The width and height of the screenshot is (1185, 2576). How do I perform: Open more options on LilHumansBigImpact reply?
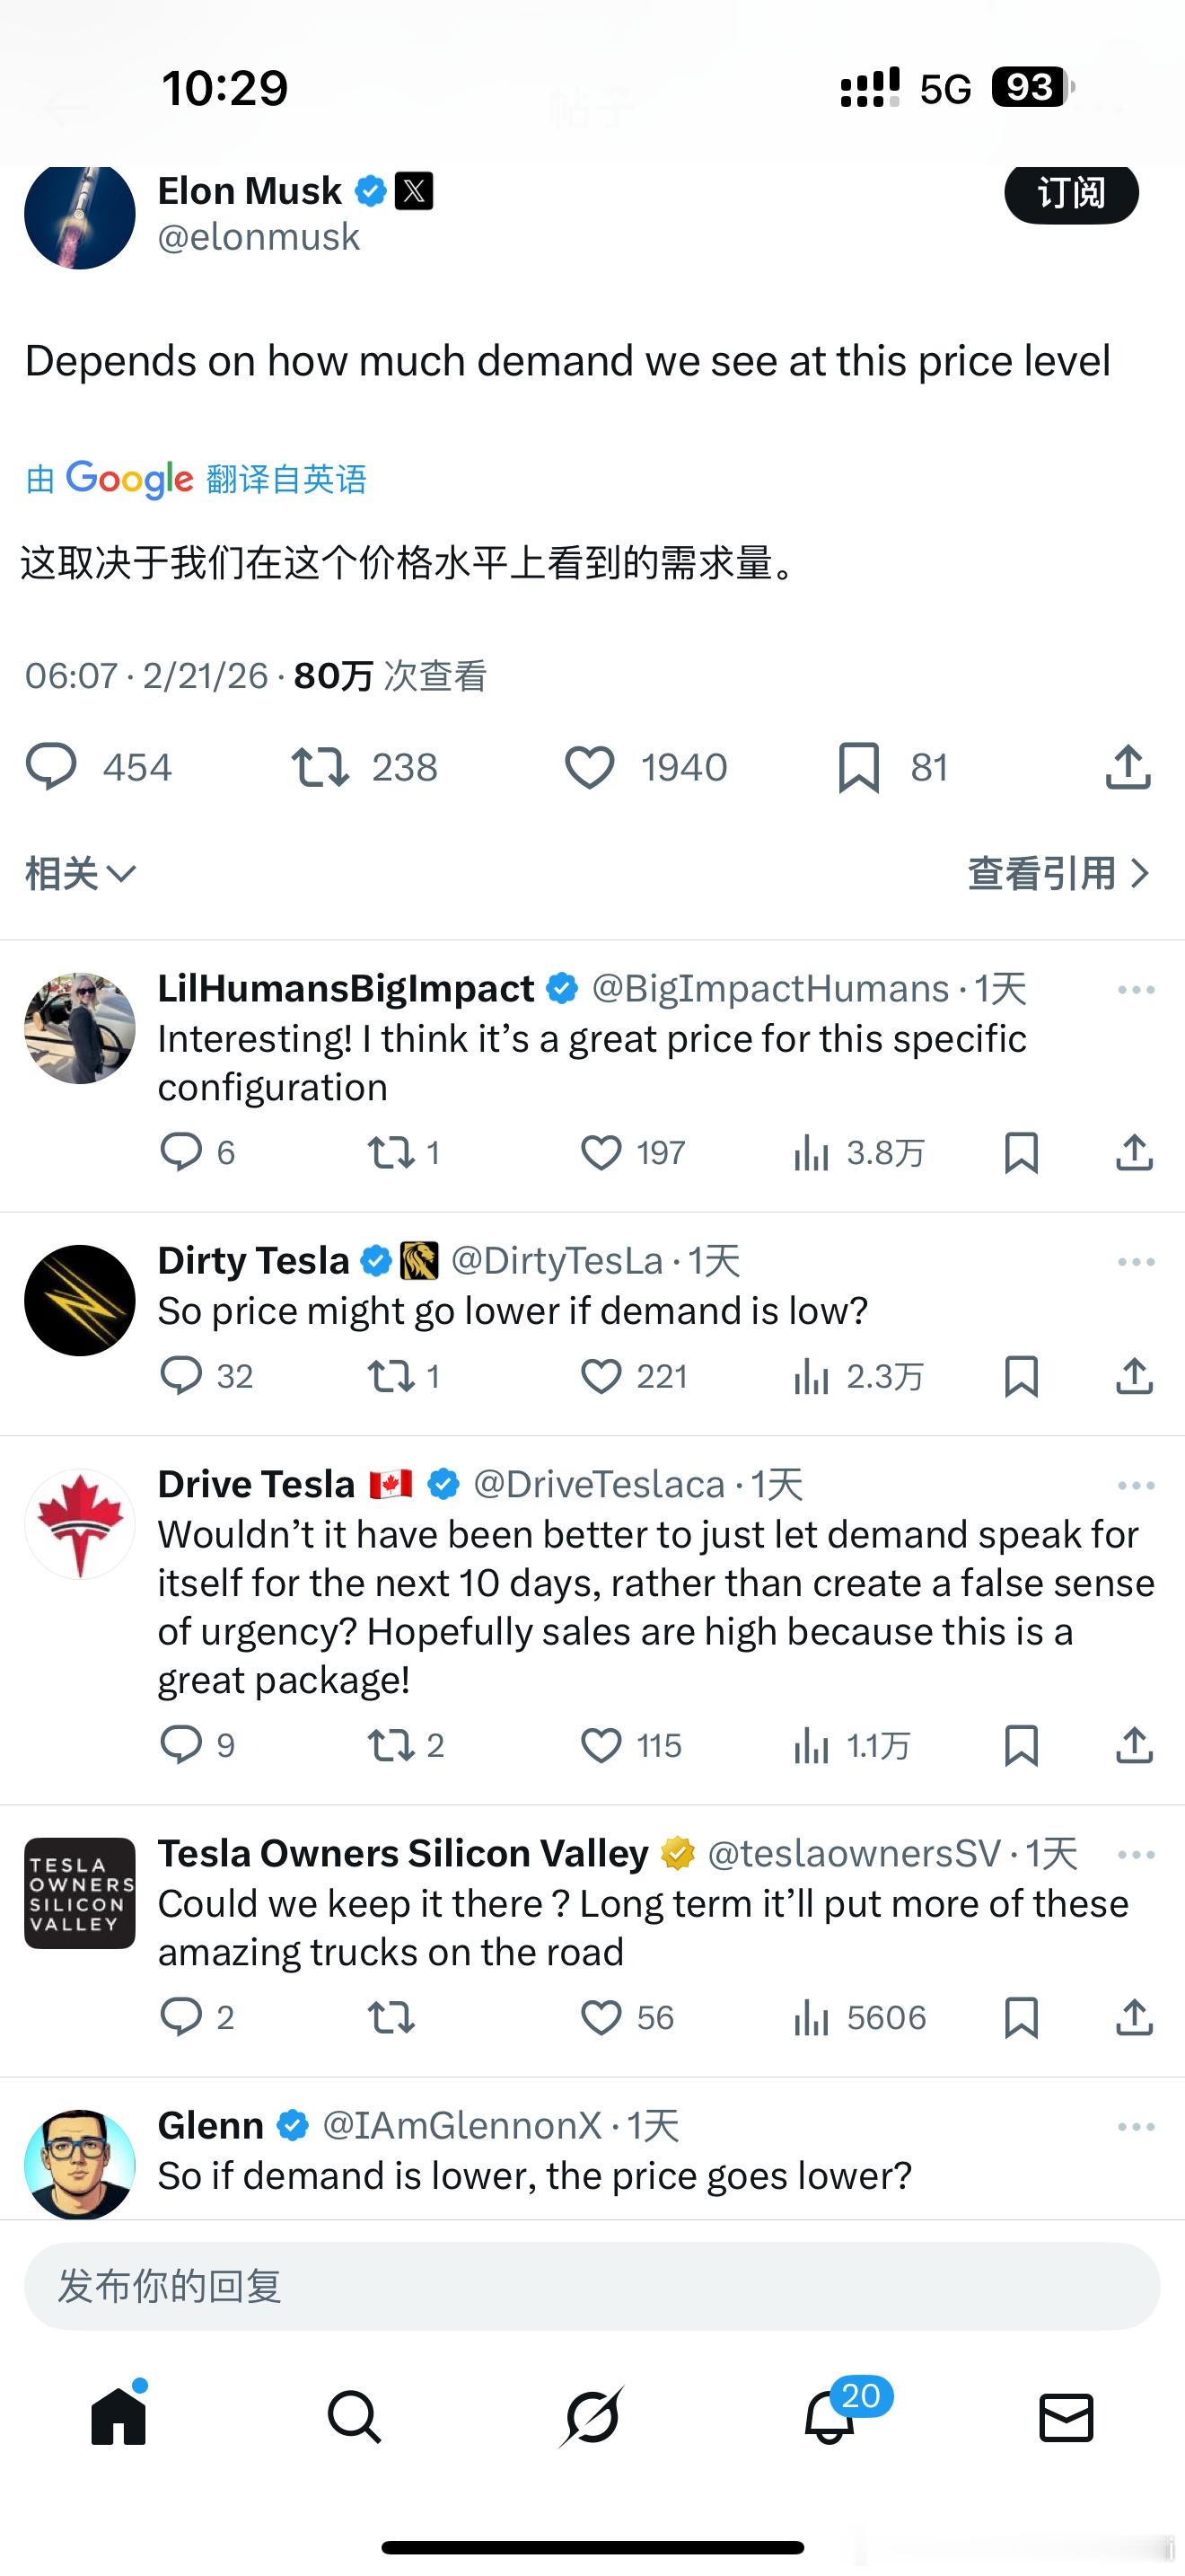pyautogui.click(x=1136, y=990)
